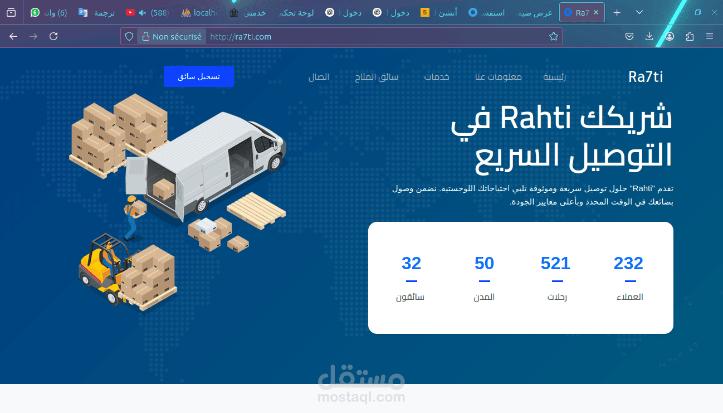Mute the YouTube (588) tab audio icon
Image resolution: width=723 pixels, height=413 pixels.
(143, 12)
